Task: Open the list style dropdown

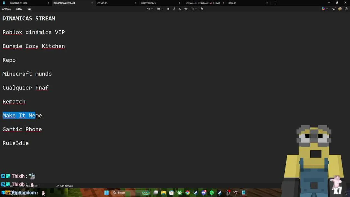Action: (160, 9)
